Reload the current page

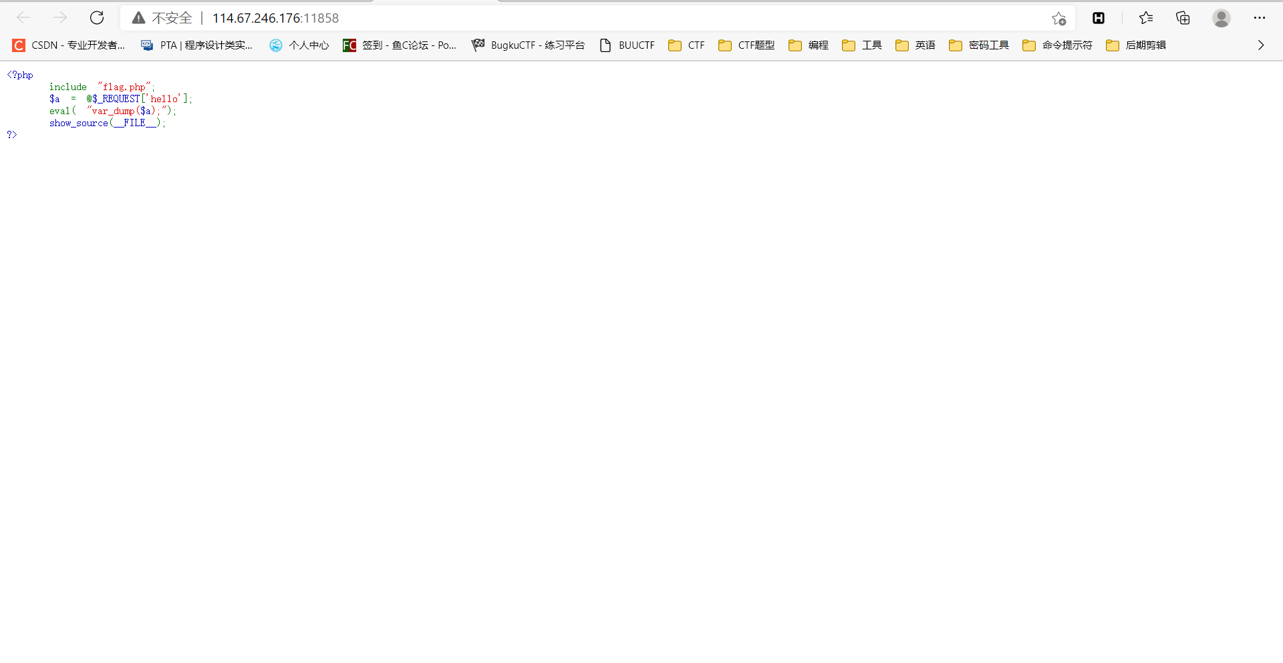(x=97, y=18)
